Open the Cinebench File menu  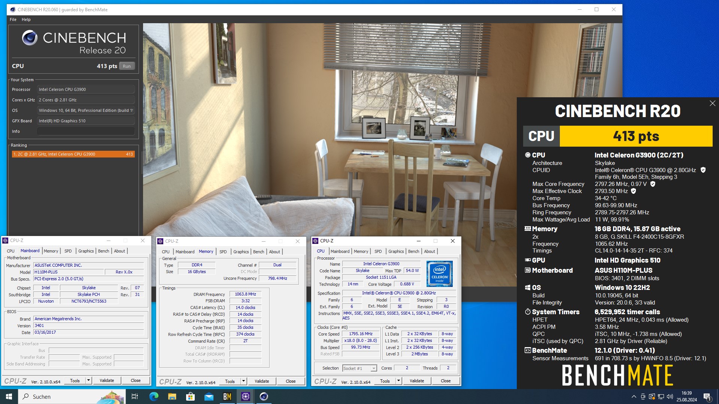click(x=13, y=19)
